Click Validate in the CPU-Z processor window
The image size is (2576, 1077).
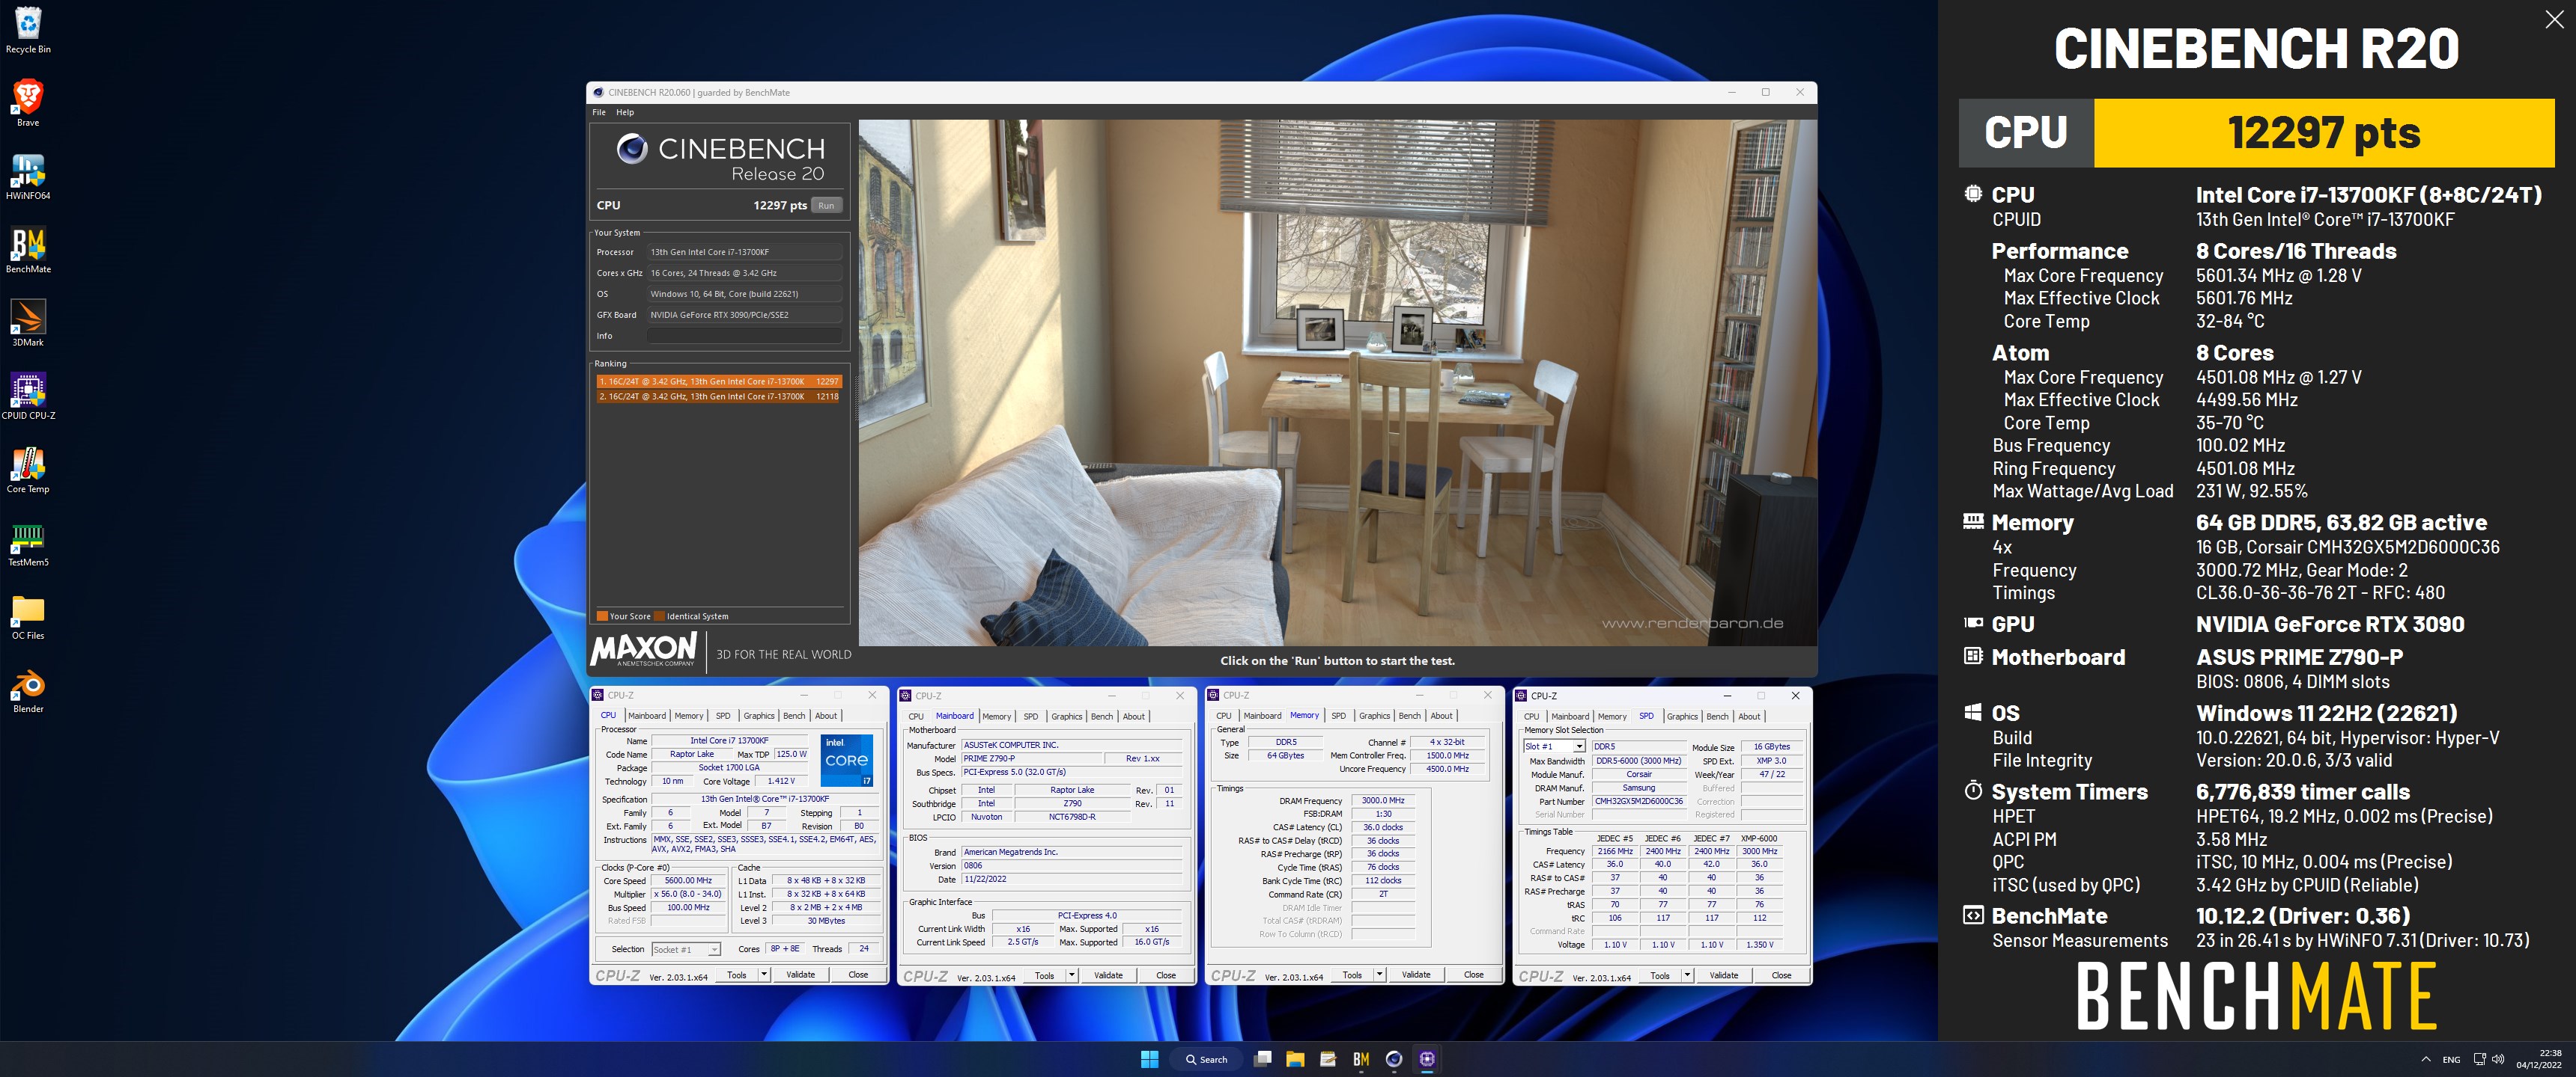click(800, 974)
